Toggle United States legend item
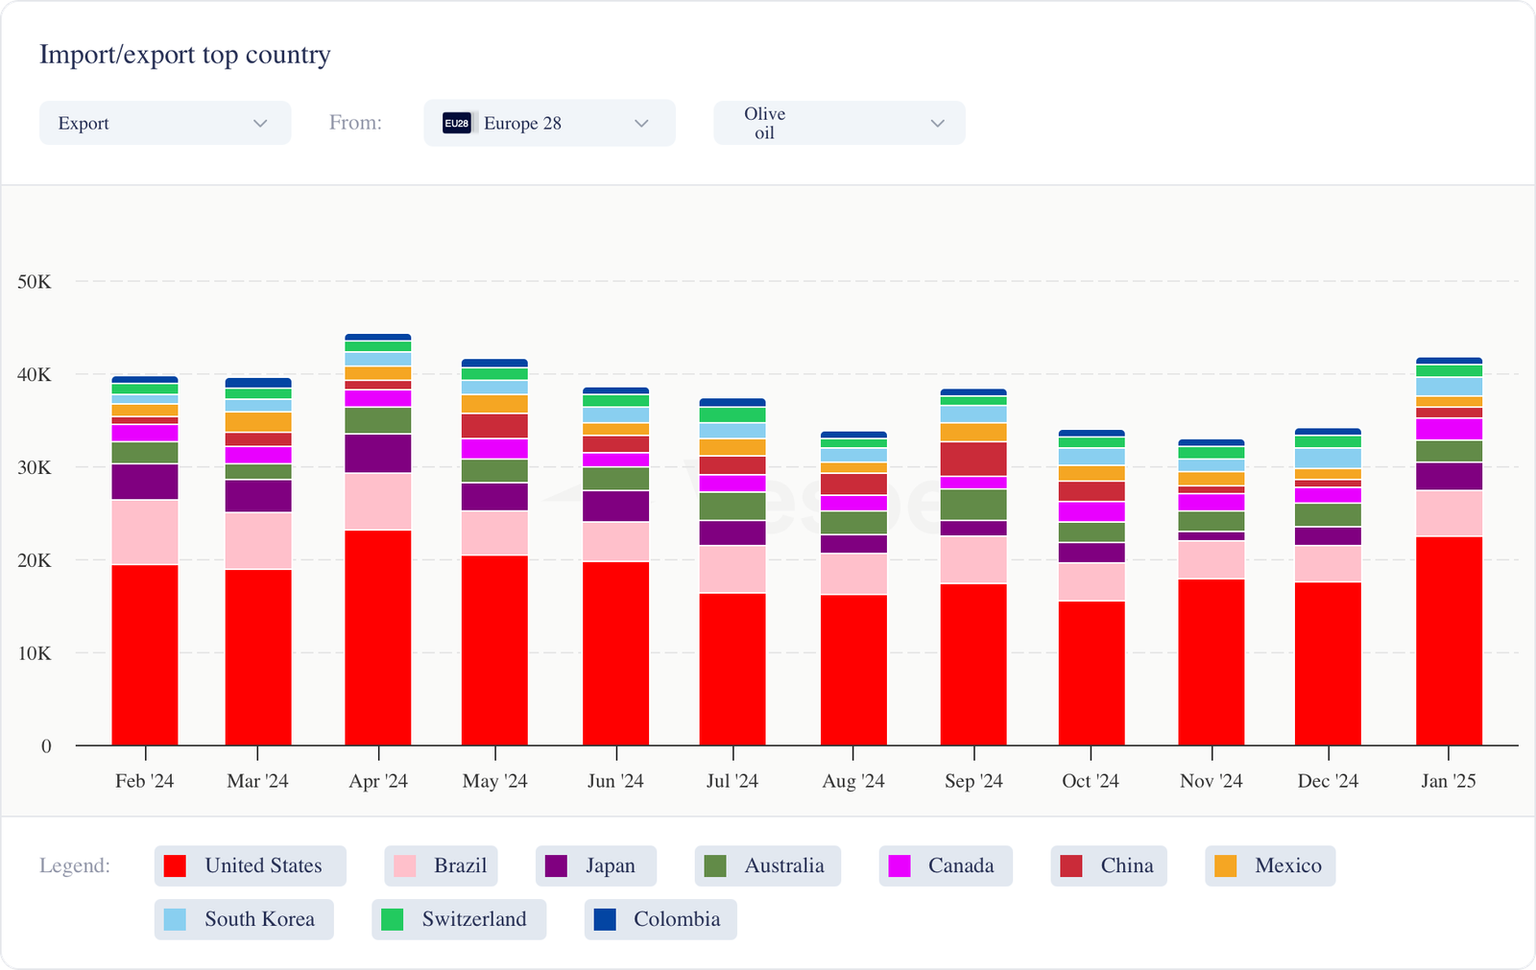 point(250,865)
